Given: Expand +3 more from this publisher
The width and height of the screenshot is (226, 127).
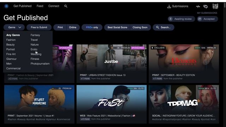Looking at the screenshot, I should (13, 78).
